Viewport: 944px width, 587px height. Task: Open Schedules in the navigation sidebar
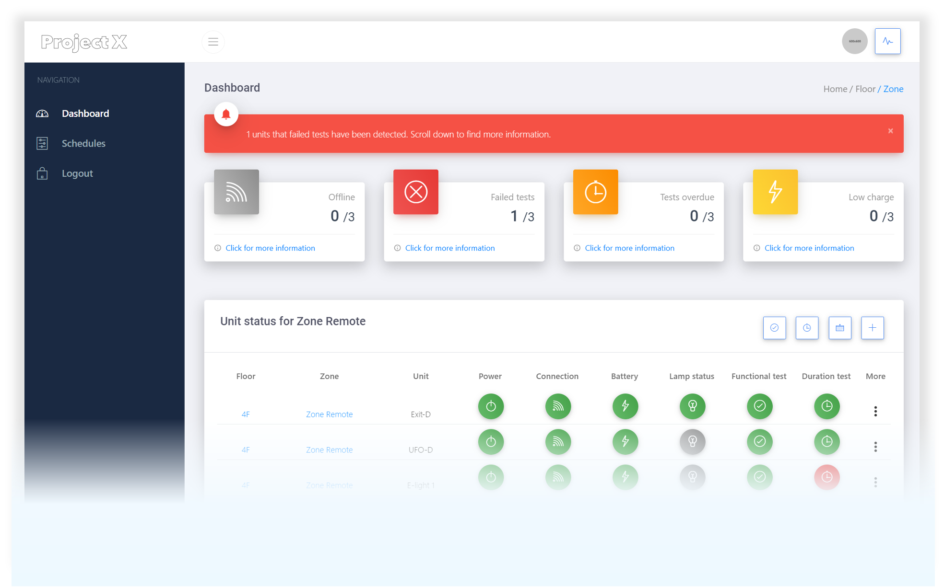click(83, 143)
